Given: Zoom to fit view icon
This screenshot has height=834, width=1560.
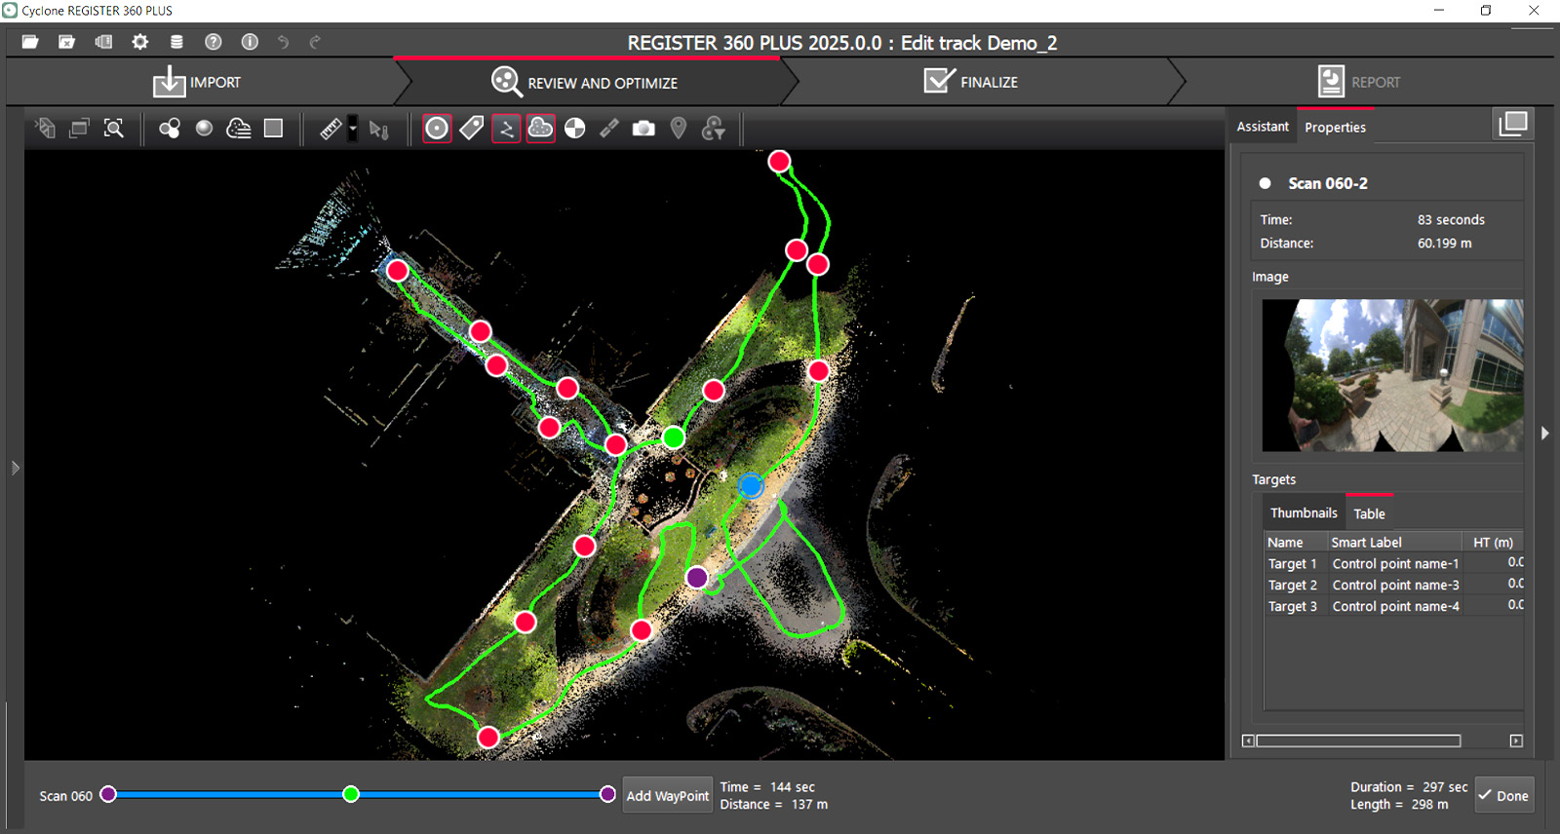Looking at the screenshot, I should coord(114,128).
